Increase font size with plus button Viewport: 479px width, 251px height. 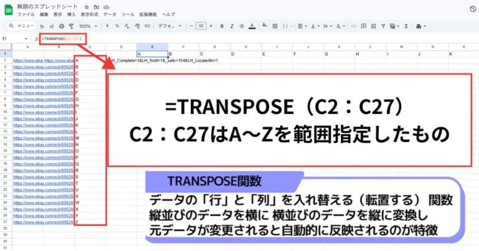coord(211,26)
